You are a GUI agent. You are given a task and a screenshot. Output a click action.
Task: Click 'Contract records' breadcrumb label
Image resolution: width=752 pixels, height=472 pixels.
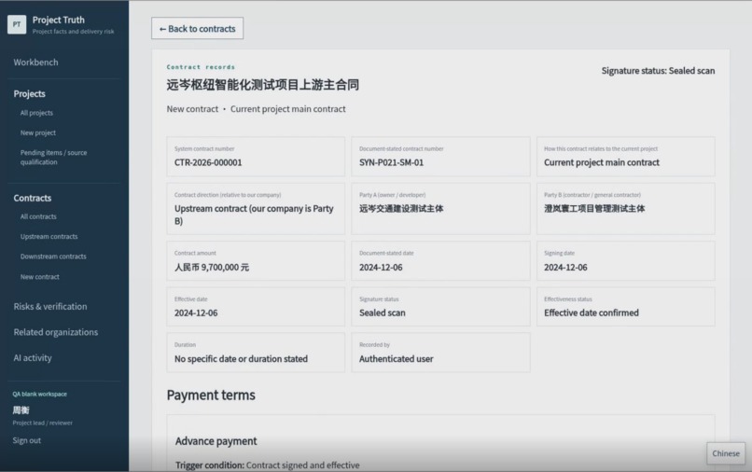[x=201, y=67]
